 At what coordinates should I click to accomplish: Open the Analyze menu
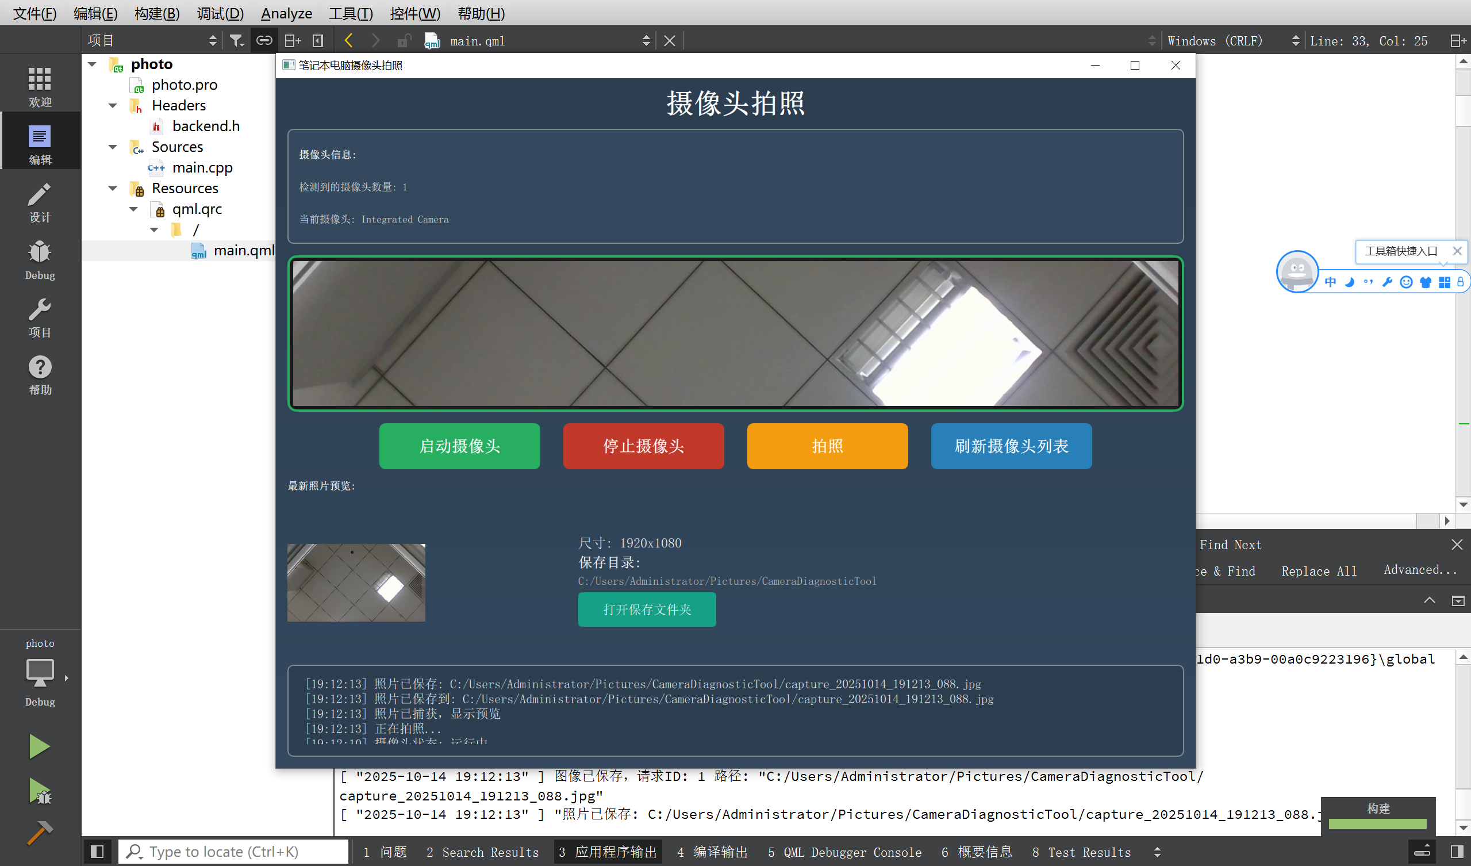pyautogui.click(x=286, y=13)
